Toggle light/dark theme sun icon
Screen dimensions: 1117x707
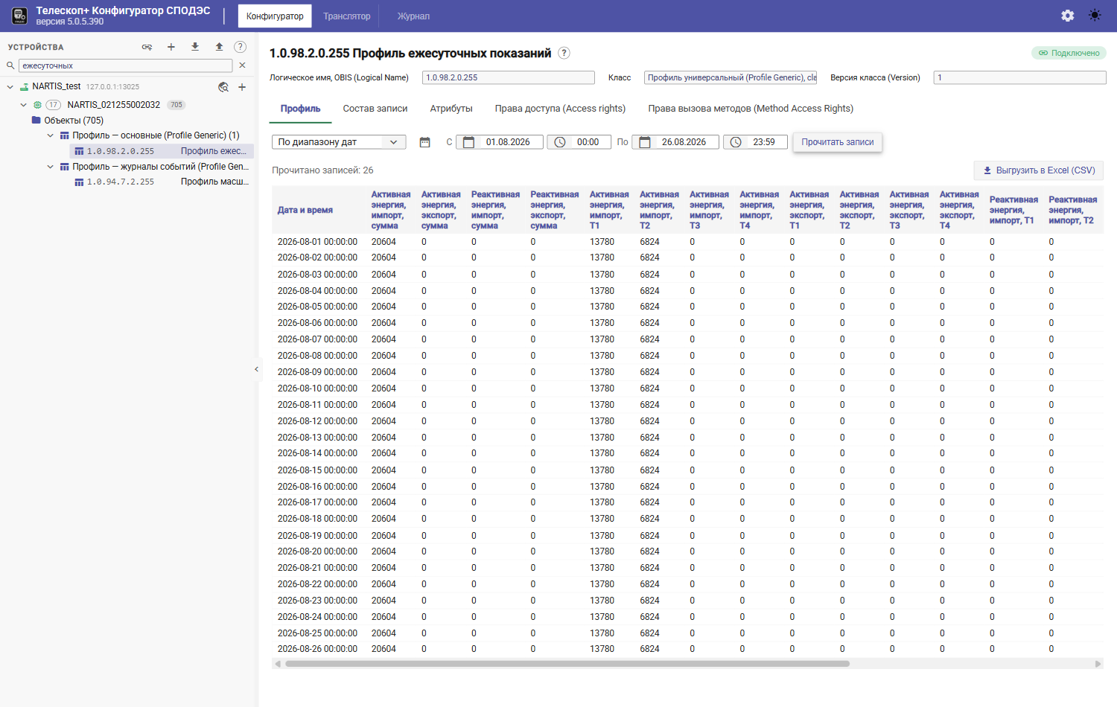[x=1095, y=16]
